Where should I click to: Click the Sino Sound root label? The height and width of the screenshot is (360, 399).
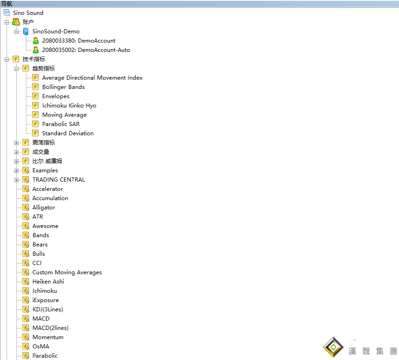click(28, 13)
